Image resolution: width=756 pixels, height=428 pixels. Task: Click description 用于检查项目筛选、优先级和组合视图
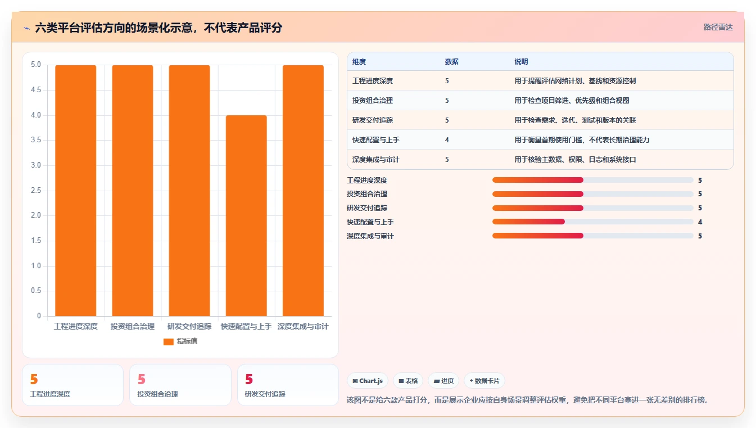(x=572, y=101)
